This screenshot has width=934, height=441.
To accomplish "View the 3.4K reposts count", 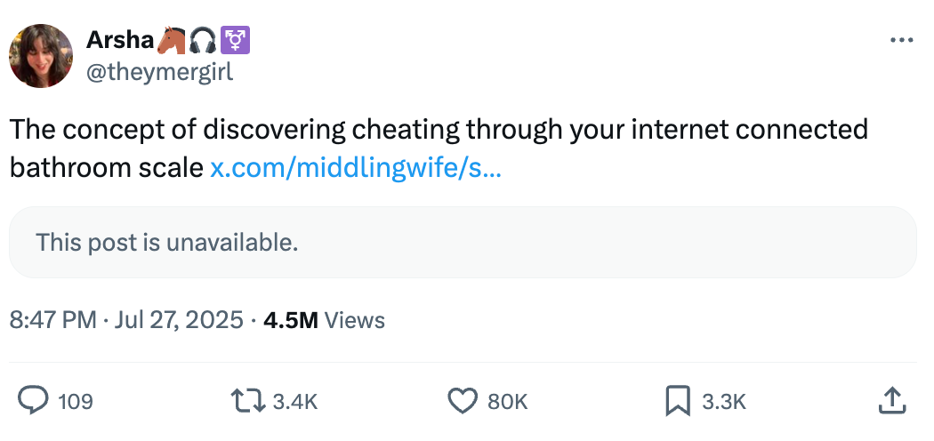I will point(294,402).
